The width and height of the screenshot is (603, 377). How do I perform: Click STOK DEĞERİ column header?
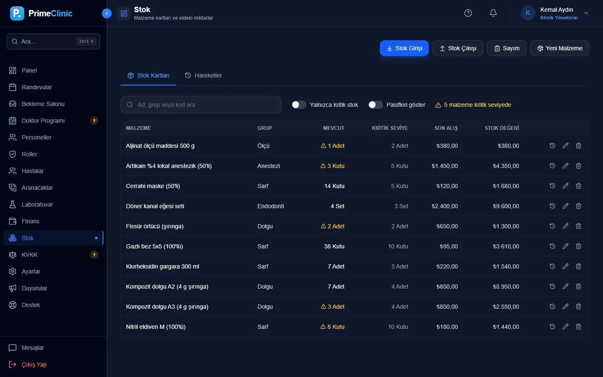tap(502, 128)
